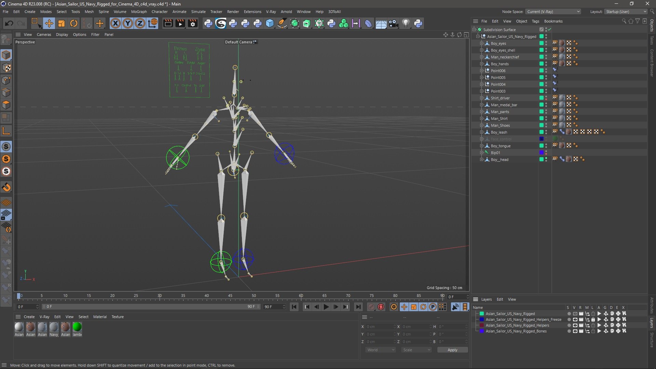Click the Record Active Objects button
Image resolution: width=656 pixels, height=369 pixels.
[371, 307]
